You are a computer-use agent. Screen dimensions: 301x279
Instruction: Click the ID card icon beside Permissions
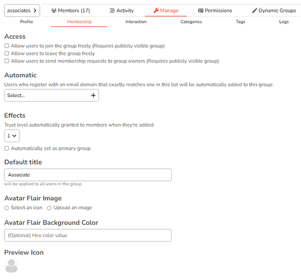201,11
